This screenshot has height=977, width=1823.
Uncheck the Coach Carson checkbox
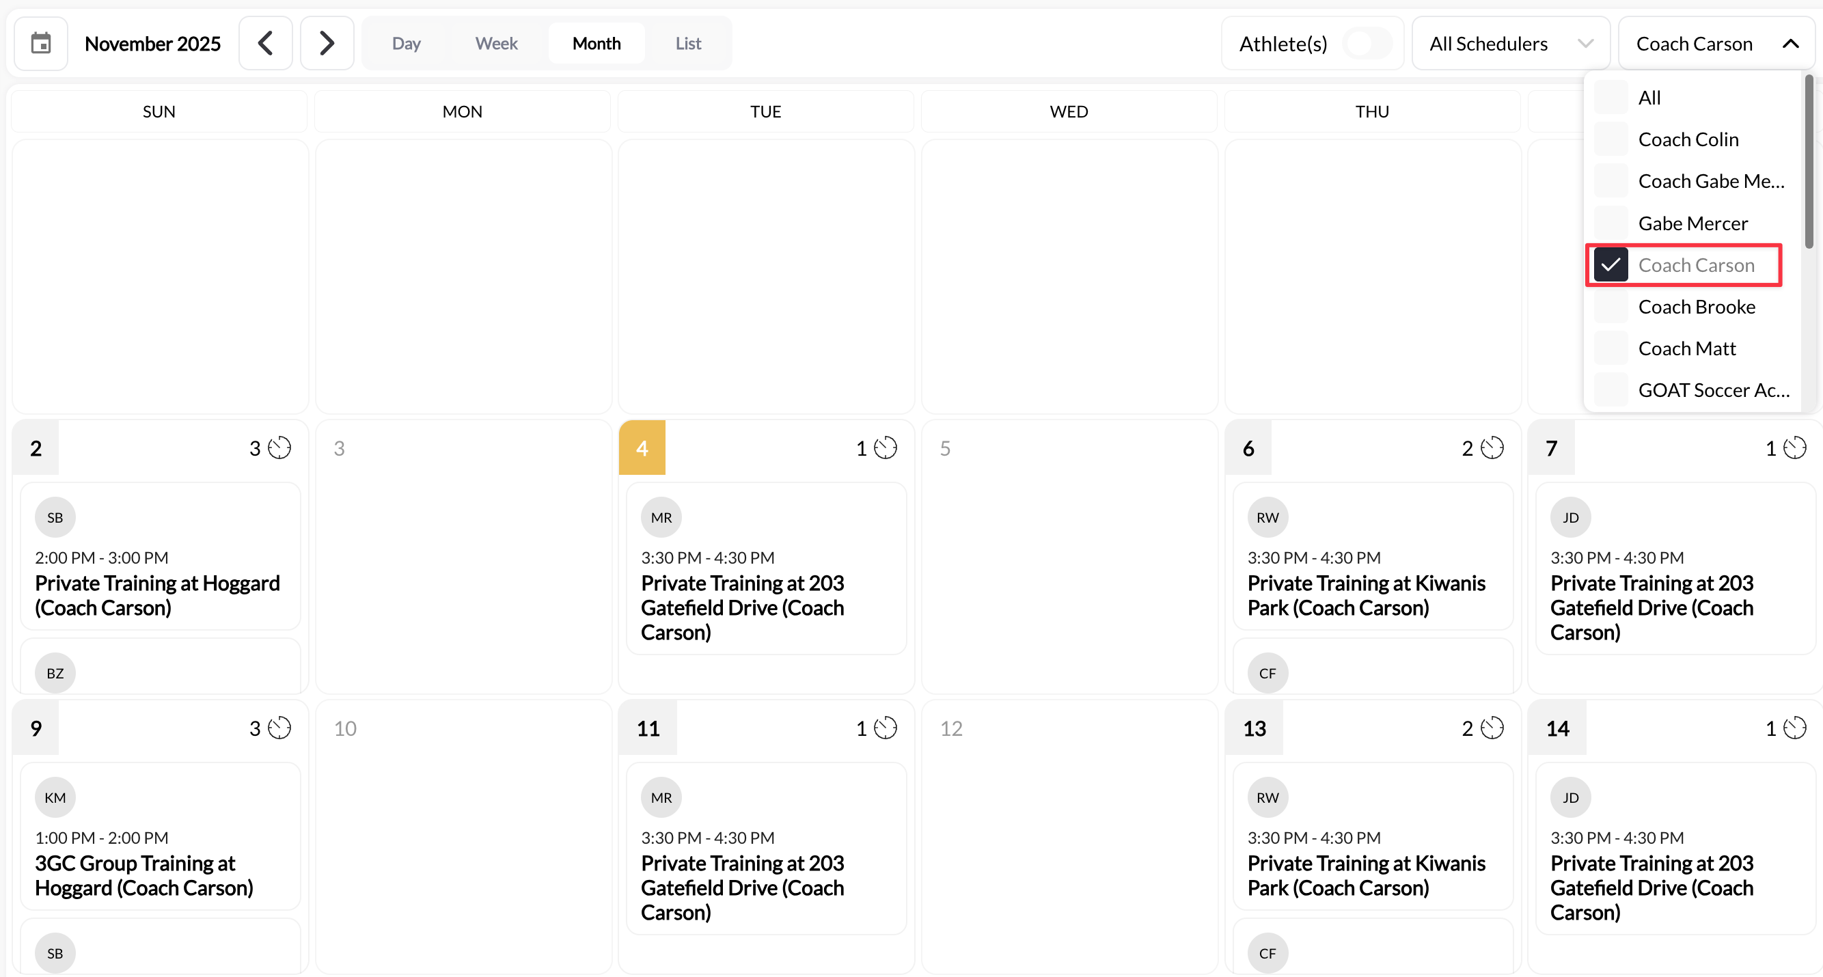coord(1610,264)
